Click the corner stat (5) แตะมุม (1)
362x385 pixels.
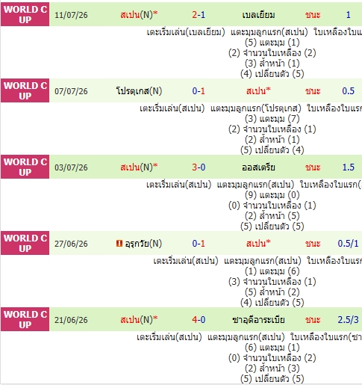coord(272,43)
